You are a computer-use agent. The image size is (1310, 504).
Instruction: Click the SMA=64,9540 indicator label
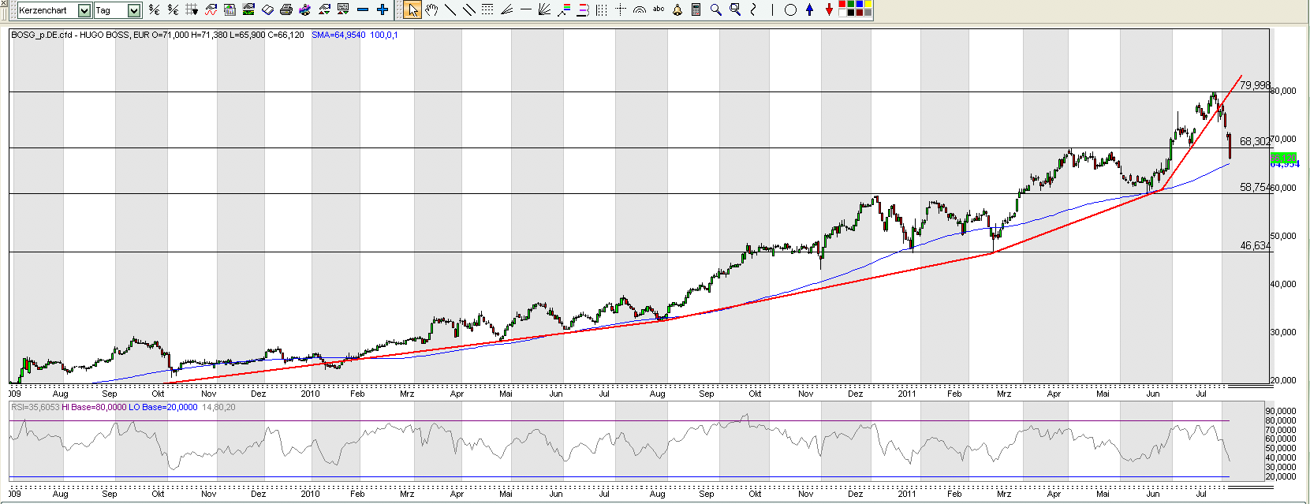[338, 35]
